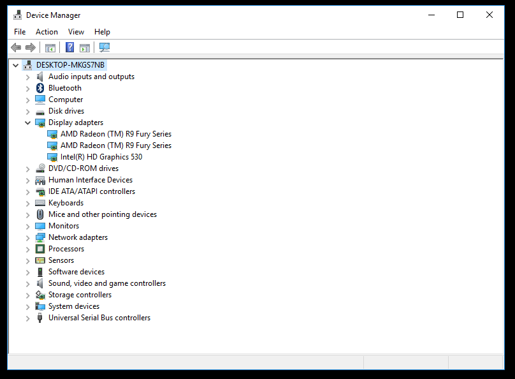515x379 pixels.
Task: Collapse the DESKTOP-MKGS7NB root node
Action: tap(15, 66)
